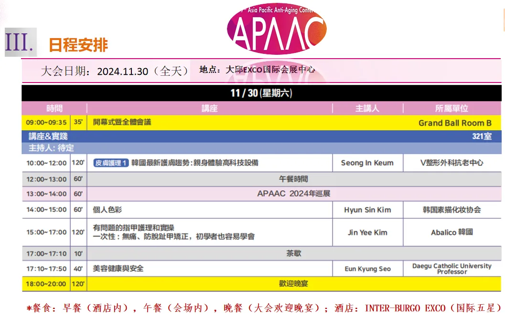Click the Grand Ball Room B label
The width and height of the screenshot is (505, 318).
click(455, 123)
